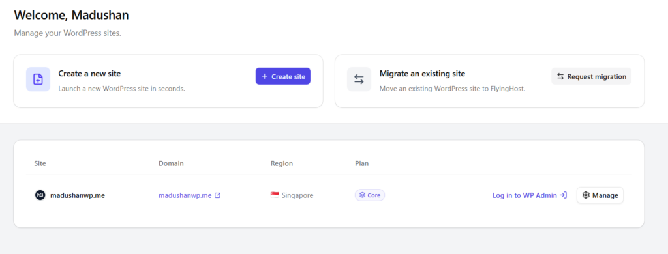Click the migrate arrows icon

[x=359, y=79]
